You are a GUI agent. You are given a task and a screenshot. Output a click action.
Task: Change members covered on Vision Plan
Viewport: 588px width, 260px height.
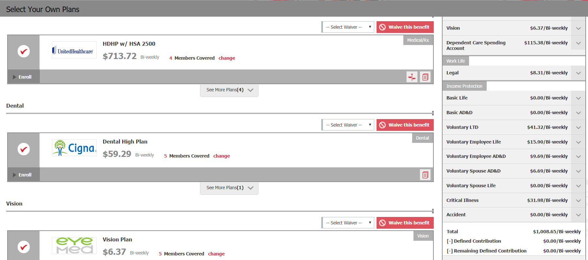click(216, 254)
